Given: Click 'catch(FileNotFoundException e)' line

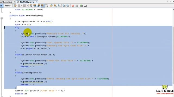Looking at the screenshot, I should (35, 54).
